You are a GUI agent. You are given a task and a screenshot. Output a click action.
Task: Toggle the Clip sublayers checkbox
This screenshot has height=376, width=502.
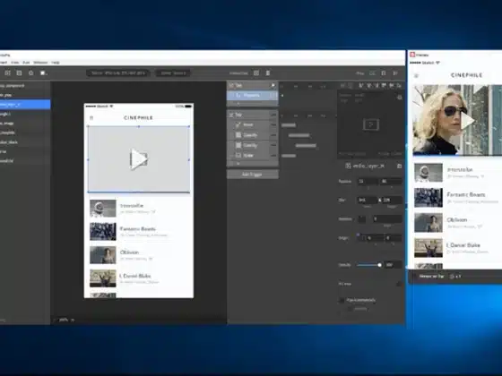click(342, 300)
